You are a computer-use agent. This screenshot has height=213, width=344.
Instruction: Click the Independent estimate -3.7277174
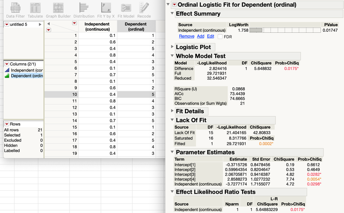(236, 184)
